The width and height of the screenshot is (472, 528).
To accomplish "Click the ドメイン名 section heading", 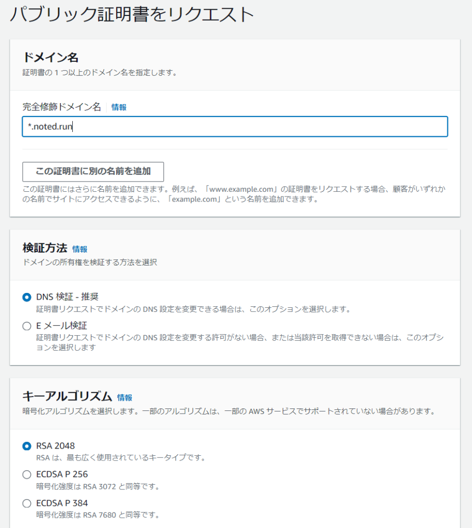I will click(51, 57).
